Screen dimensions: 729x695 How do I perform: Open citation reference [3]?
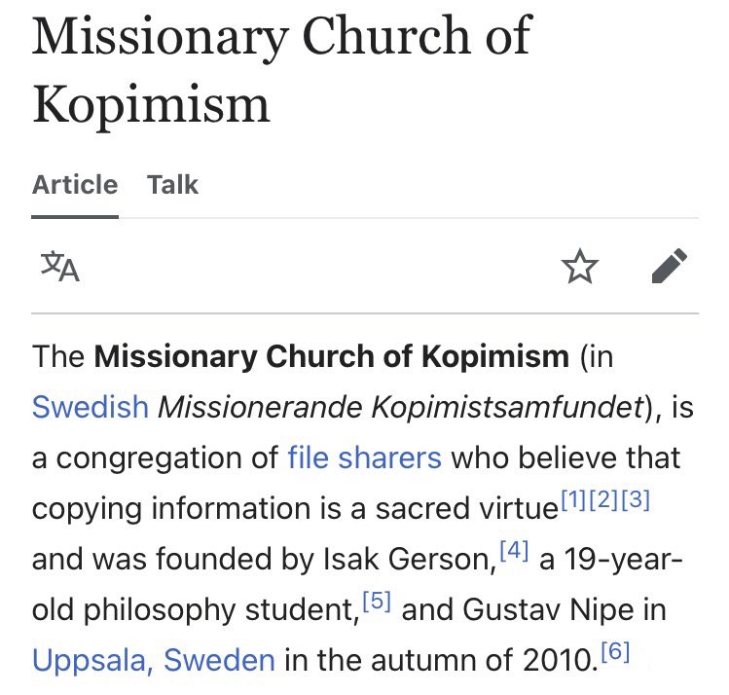pyautogui.click(x=636, y=499)
